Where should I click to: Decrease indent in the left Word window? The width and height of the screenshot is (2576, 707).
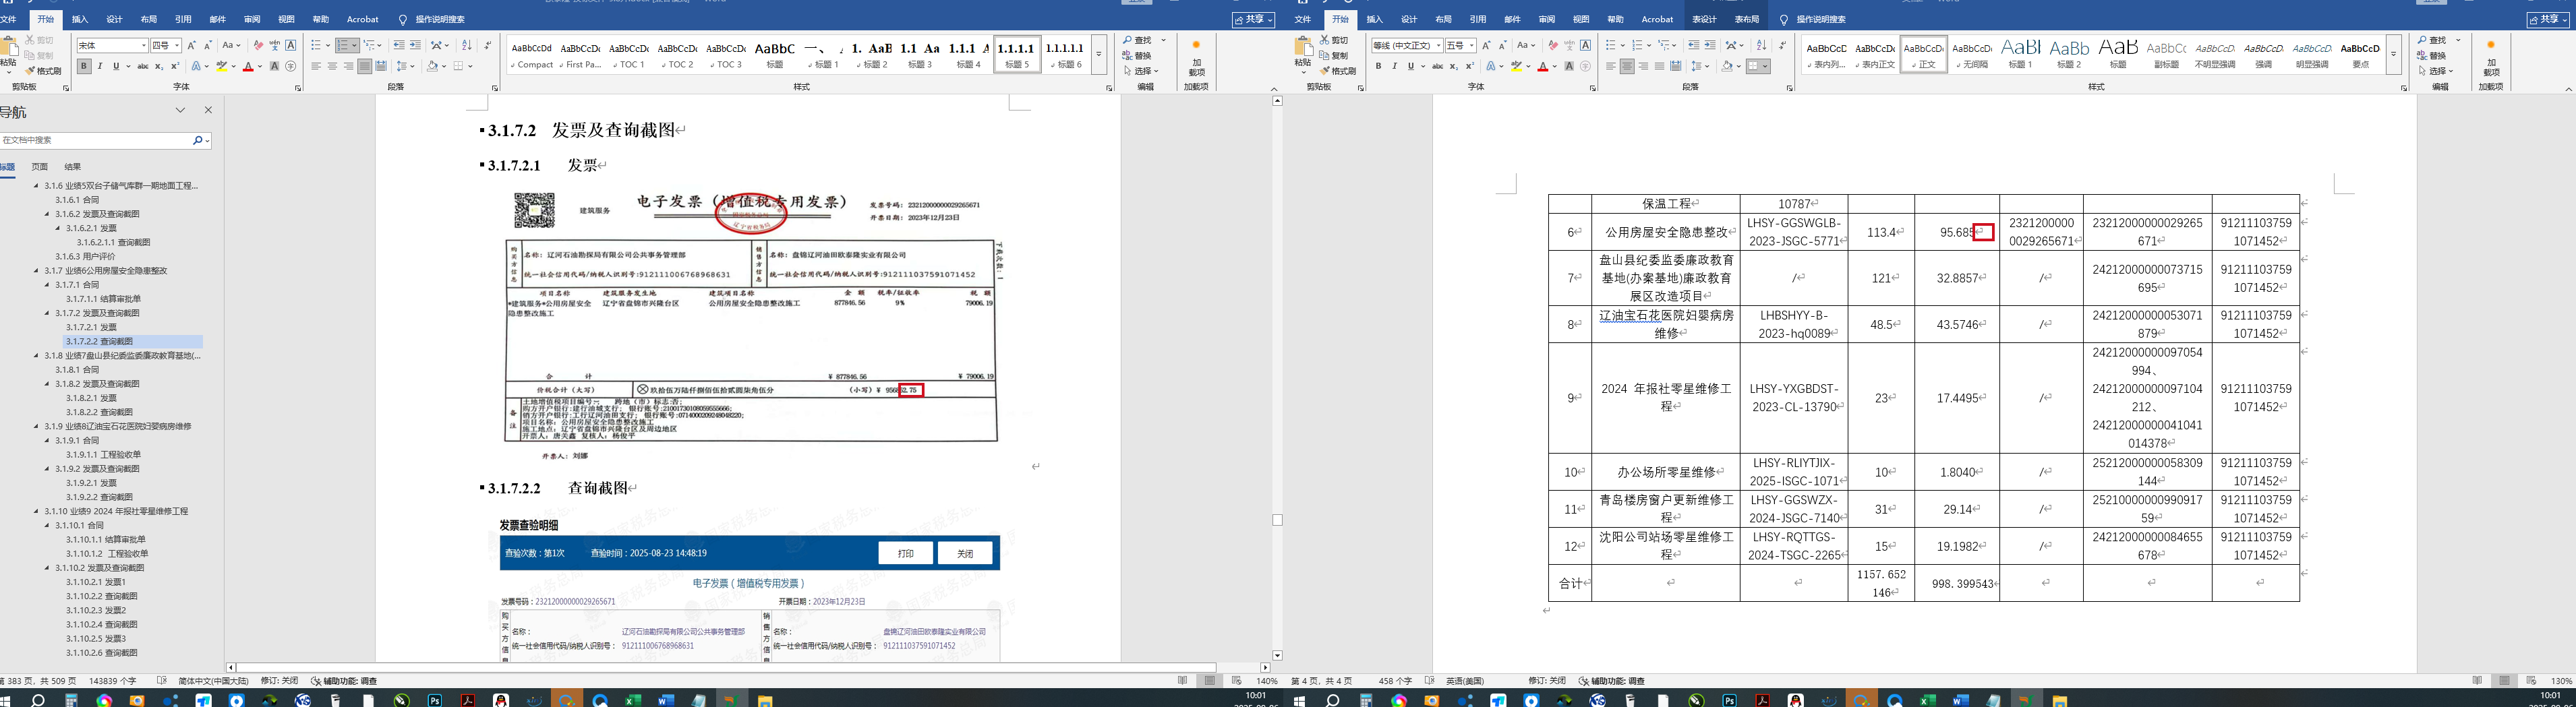point(399,45)
